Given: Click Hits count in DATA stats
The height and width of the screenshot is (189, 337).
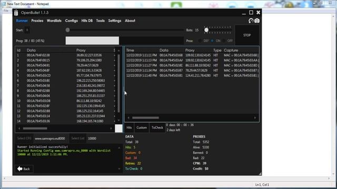Looking at the screenshot, I should click(x=130, y=148).
